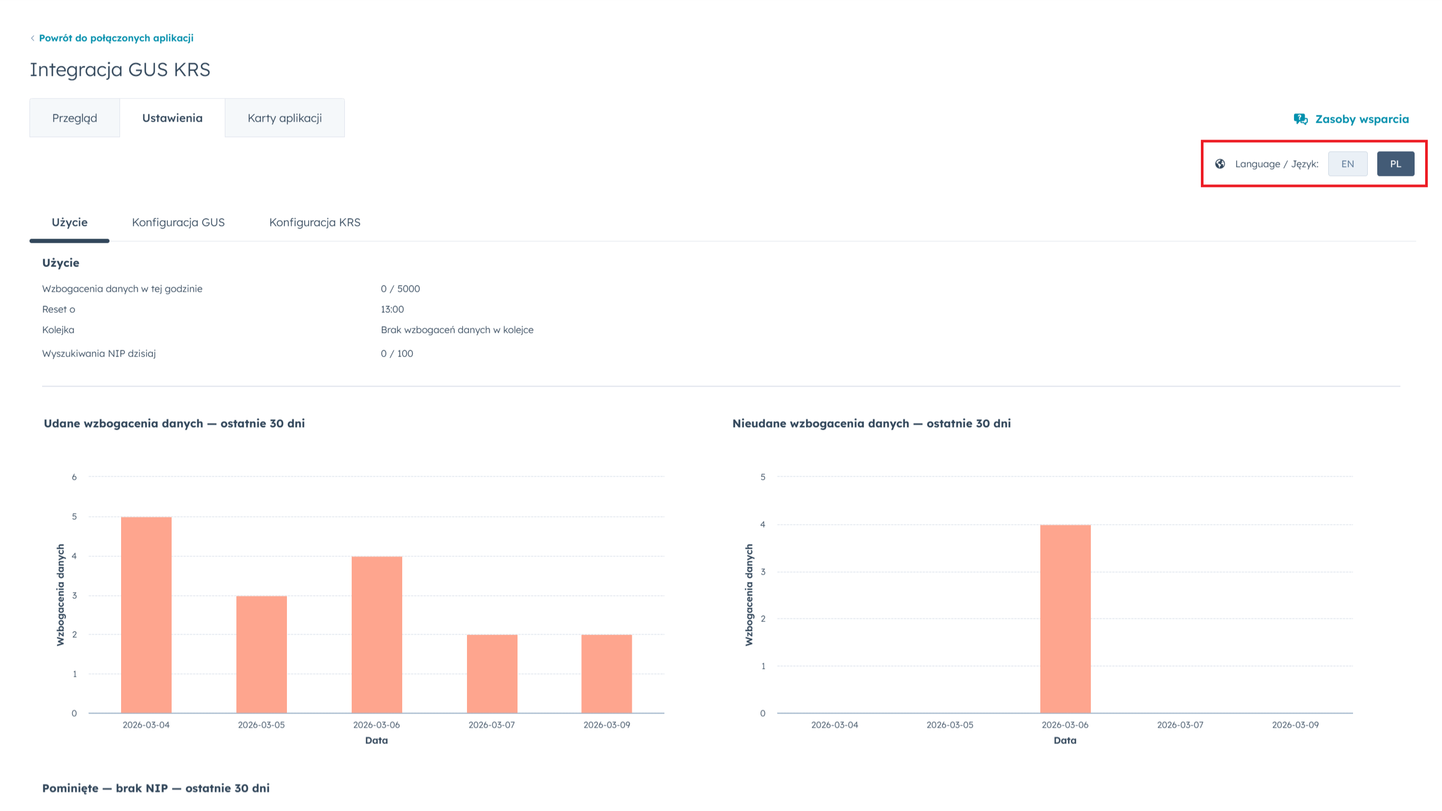Open the Konfiguracja GUS sub-tab
Viewport: 1442px width, 811px height.
(x=178, y=222)
